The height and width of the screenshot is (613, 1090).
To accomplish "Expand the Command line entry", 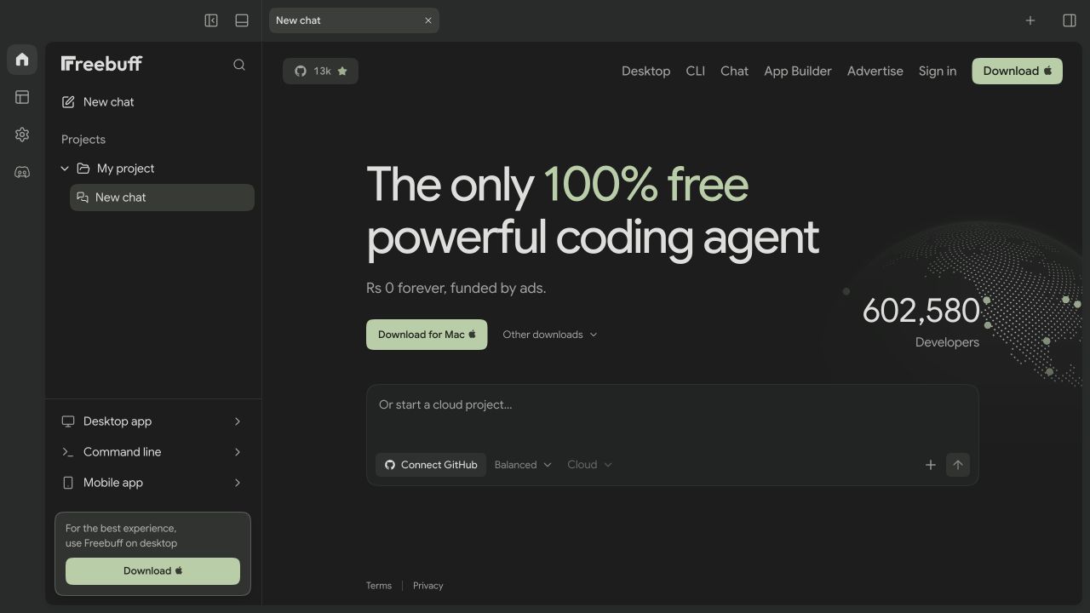I will [x=152, y=452].
